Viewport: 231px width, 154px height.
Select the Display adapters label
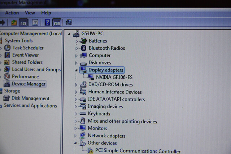(106, 70)
